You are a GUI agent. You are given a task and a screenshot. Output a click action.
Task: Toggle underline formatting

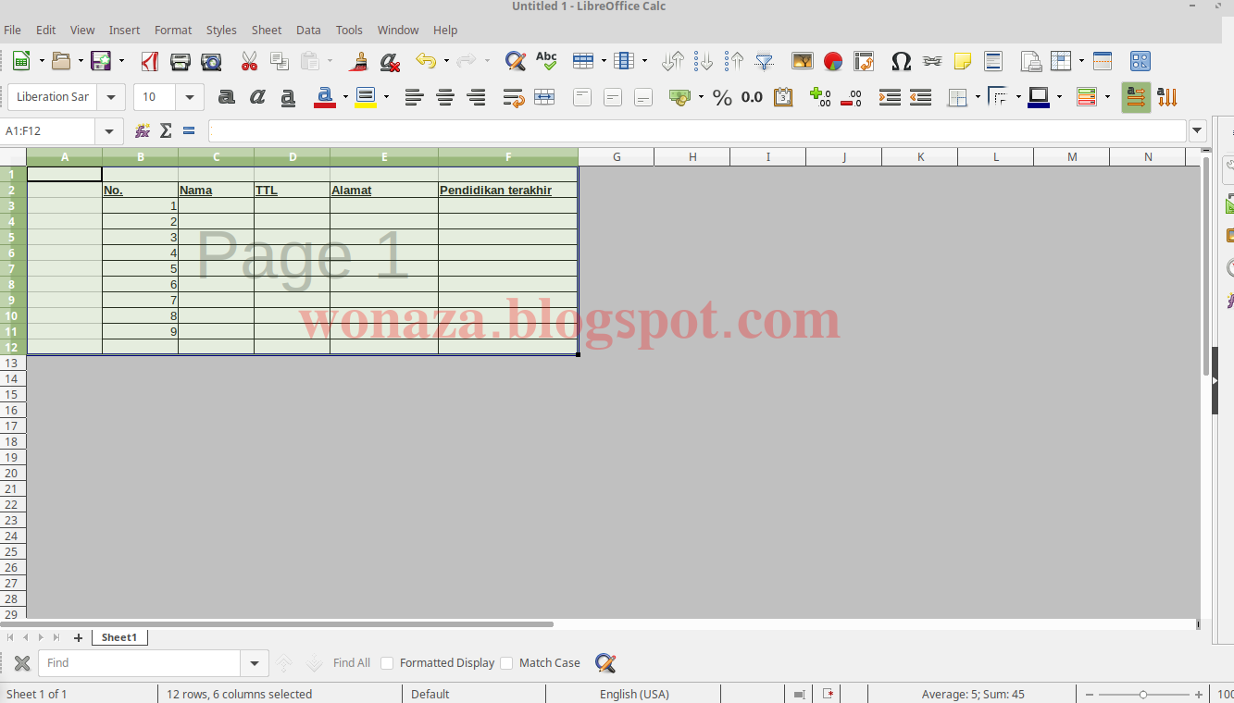(287, 96)
